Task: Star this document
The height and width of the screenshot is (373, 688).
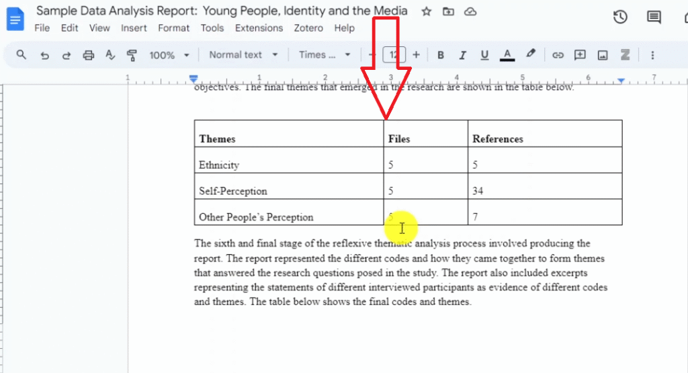Action: pyautogui.click(x=427, y=11)
